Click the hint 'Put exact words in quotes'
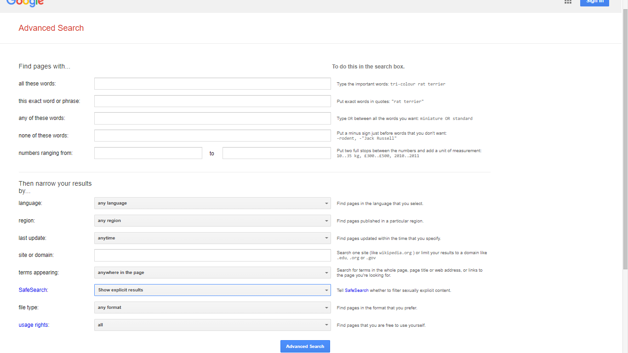The image size is (628, 353). pyautogui.click(x=380, y=102)
